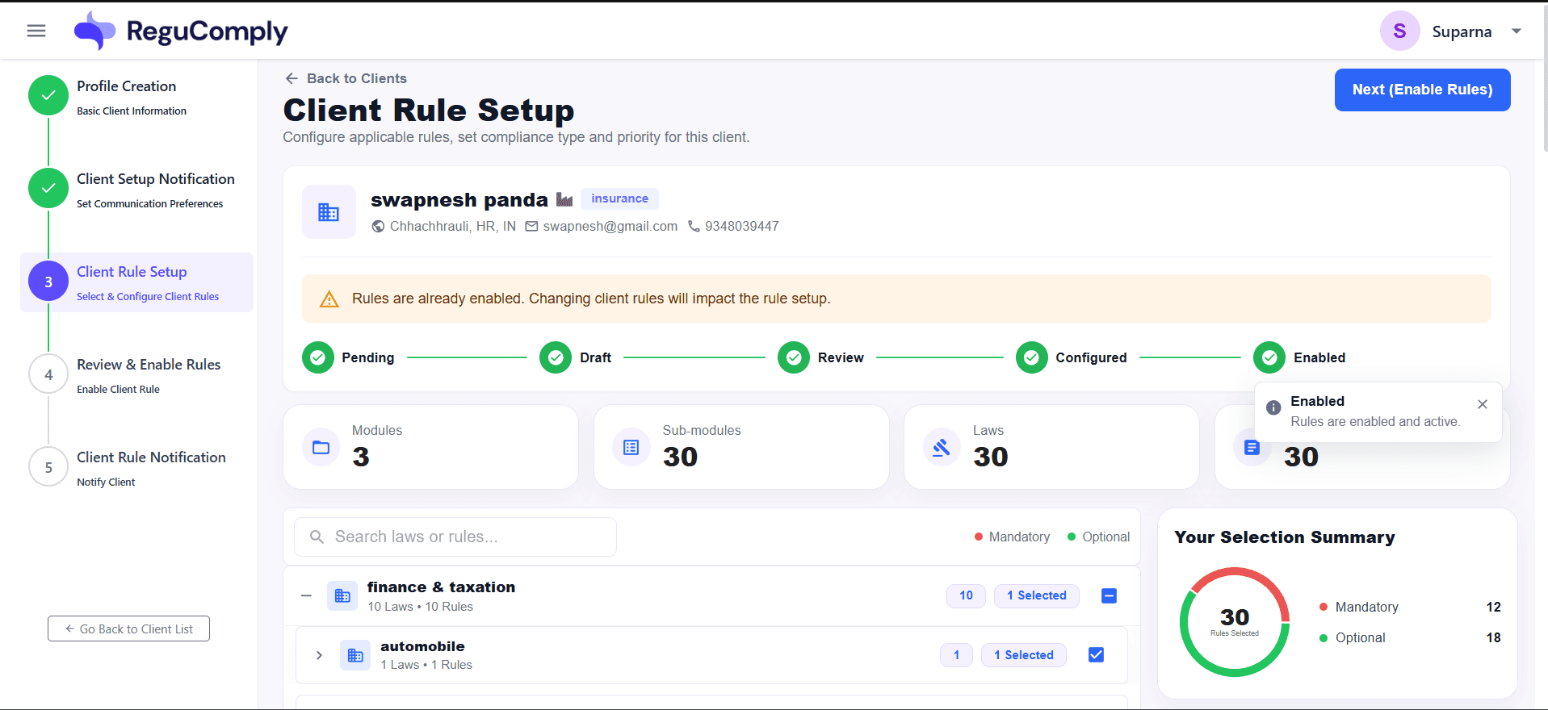Viewport: 1548px width, 710px height.
Task: Click the Configured status check icon
Action: pos(1031,357)
